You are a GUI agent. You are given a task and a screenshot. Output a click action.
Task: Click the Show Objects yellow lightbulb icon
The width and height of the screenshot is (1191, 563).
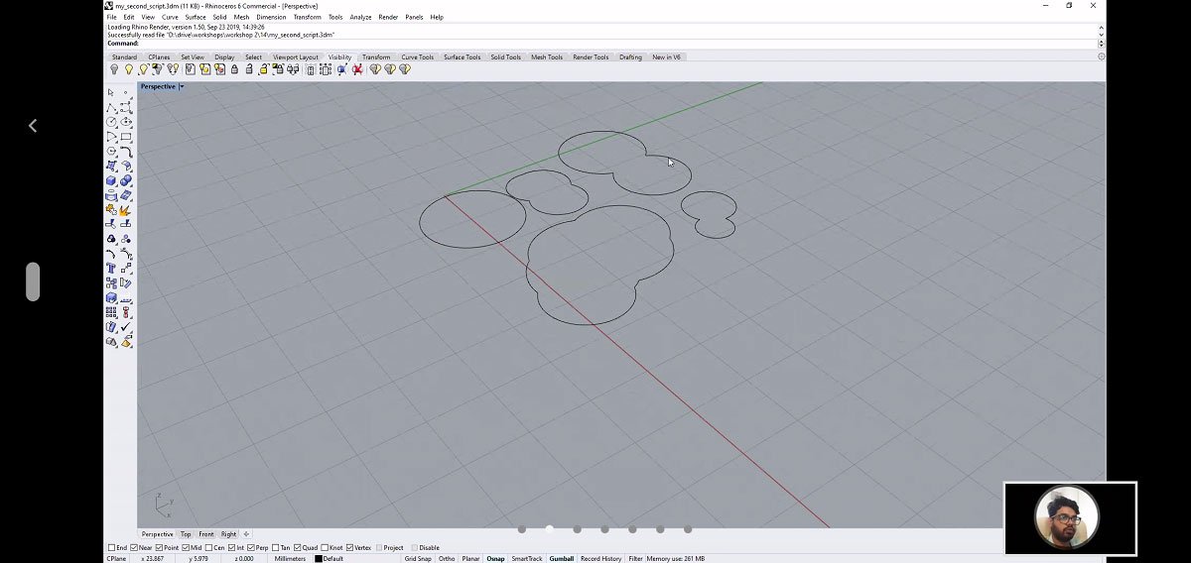coord(129,69)
